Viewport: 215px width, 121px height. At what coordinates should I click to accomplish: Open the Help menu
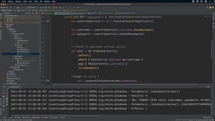pyautogui.click(x=53, y=1)
